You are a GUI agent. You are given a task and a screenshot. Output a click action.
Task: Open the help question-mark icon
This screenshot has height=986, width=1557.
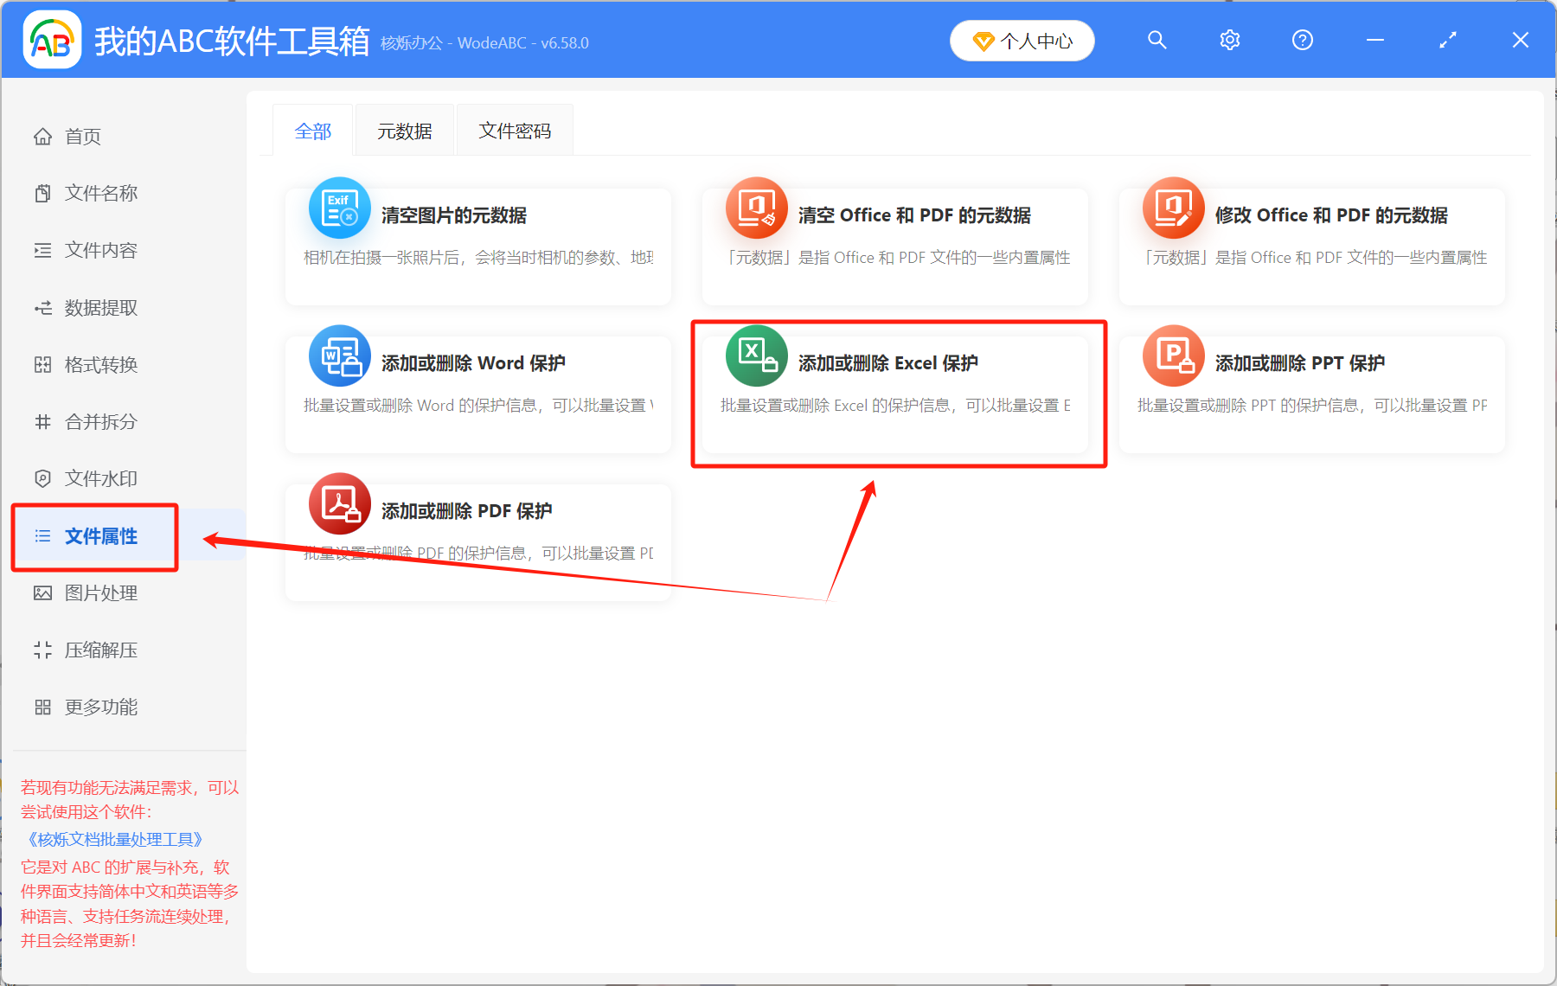click(1302, 40)
